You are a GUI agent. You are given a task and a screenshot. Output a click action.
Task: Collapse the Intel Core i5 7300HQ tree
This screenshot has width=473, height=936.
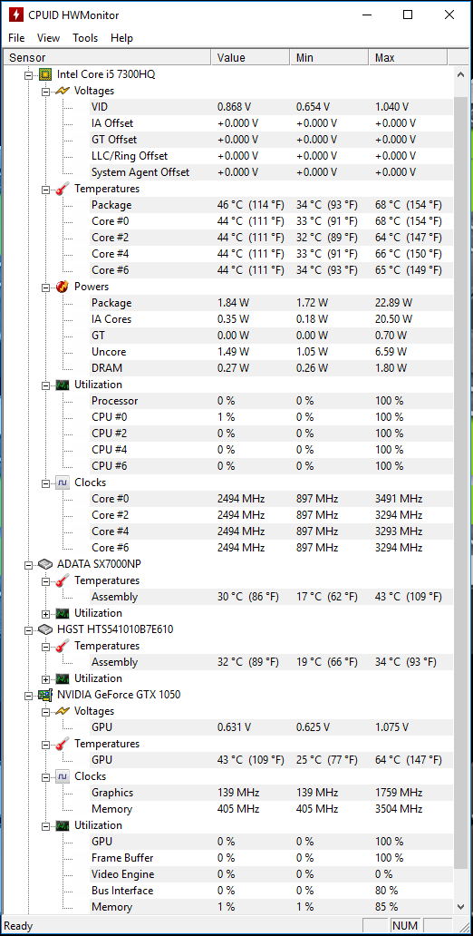tap(27, 75)
